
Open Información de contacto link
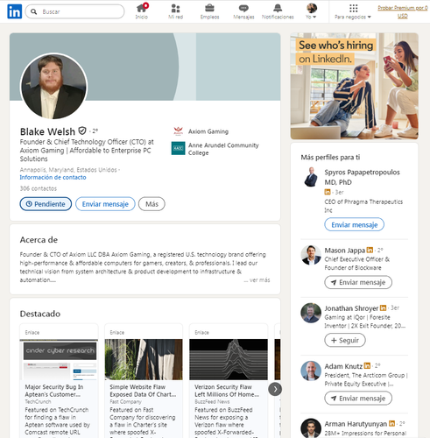(x=53, y=177)
